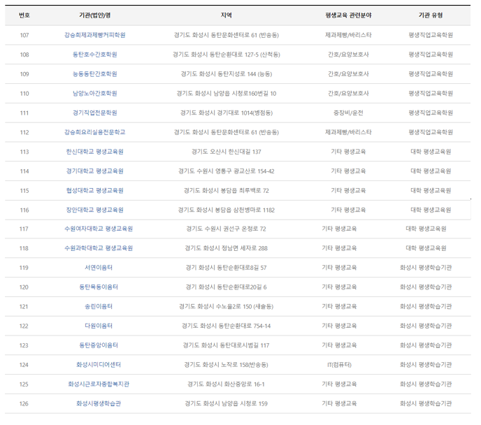The width and height of the screenshot is (481, 425).
Task: Click row number 122
Action: click(24, 326)
